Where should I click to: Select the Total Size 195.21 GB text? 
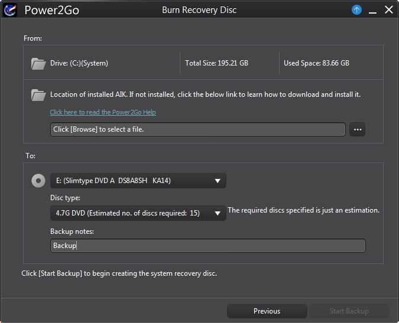[x=216, y=63]
